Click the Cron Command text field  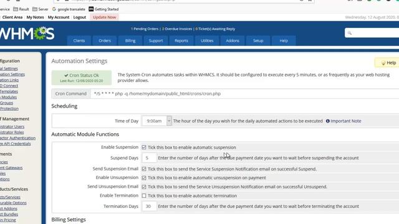click(x=244, y=94)
